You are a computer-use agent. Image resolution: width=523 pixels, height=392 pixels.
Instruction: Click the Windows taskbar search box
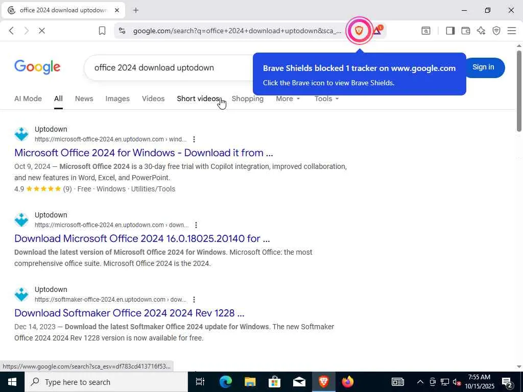[106, 382]
